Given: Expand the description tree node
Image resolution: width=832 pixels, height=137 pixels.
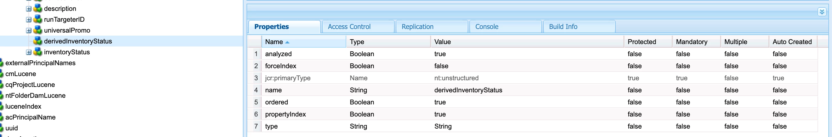Looking at the screenshot, I should point(29,9).
